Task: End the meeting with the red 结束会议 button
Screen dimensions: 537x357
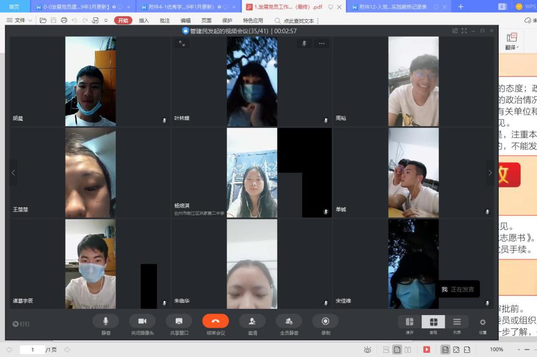Action: (x=216, y=321)
